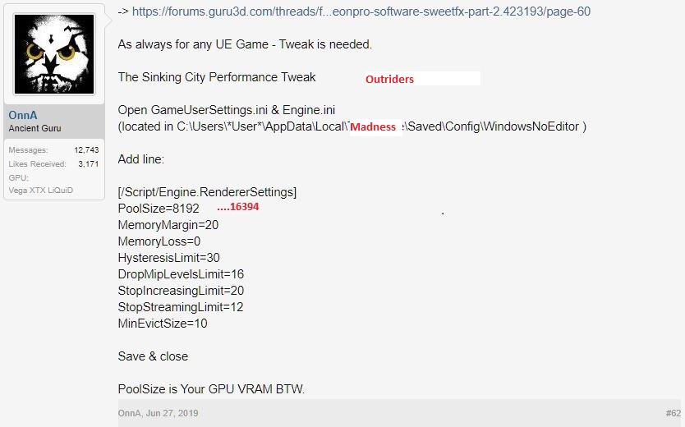Click The Sinking City Performance Tweak heading
This screenshot has height=427, width=685.
217,77
